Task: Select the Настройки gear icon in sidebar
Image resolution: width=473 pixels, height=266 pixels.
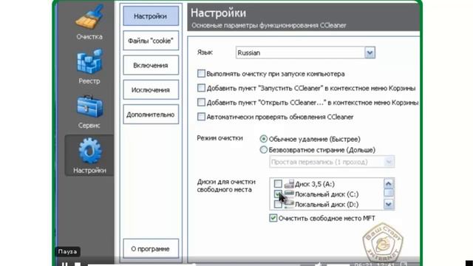Action: pos(89,151)
